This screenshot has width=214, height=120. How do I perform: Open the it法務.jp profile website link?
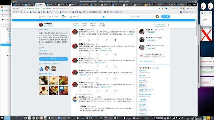tap(44, 51)
